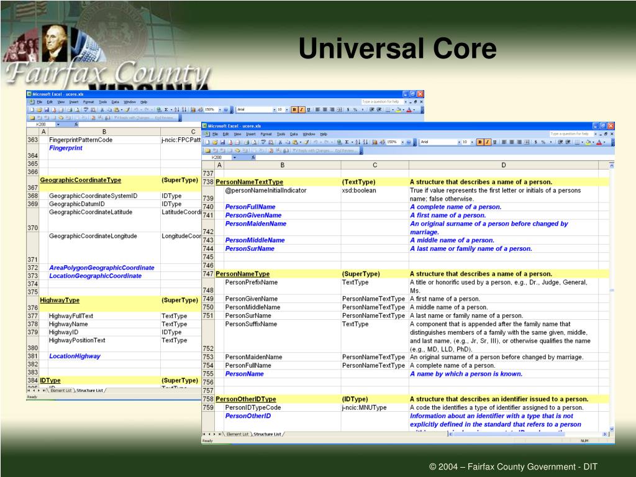This screenshot has width=636, height=477.
Task: Open Arial font dropdown in back window
Action: (274, 109)
